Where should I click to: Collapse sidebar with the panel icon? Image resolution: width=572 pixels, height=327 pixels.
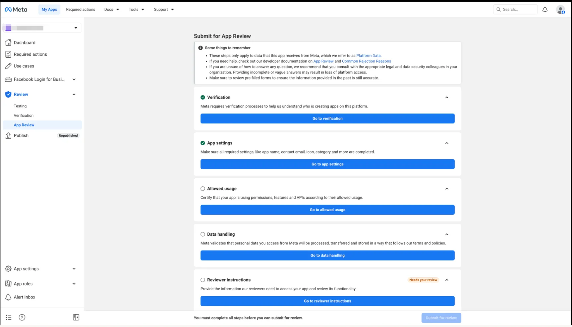[76, 318]
